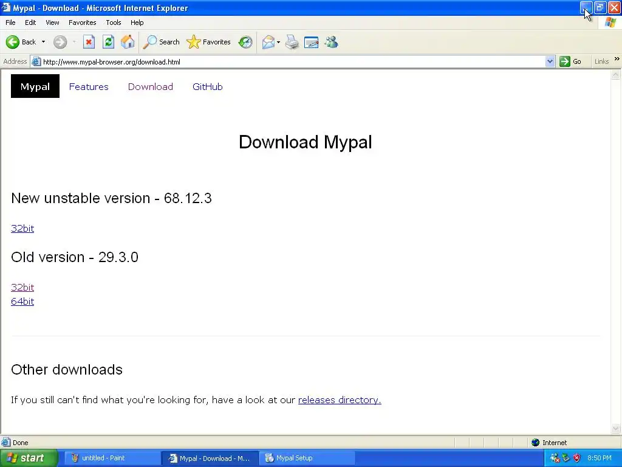
Task: Click the Download Mypal heading text
Action: (306, 142)
